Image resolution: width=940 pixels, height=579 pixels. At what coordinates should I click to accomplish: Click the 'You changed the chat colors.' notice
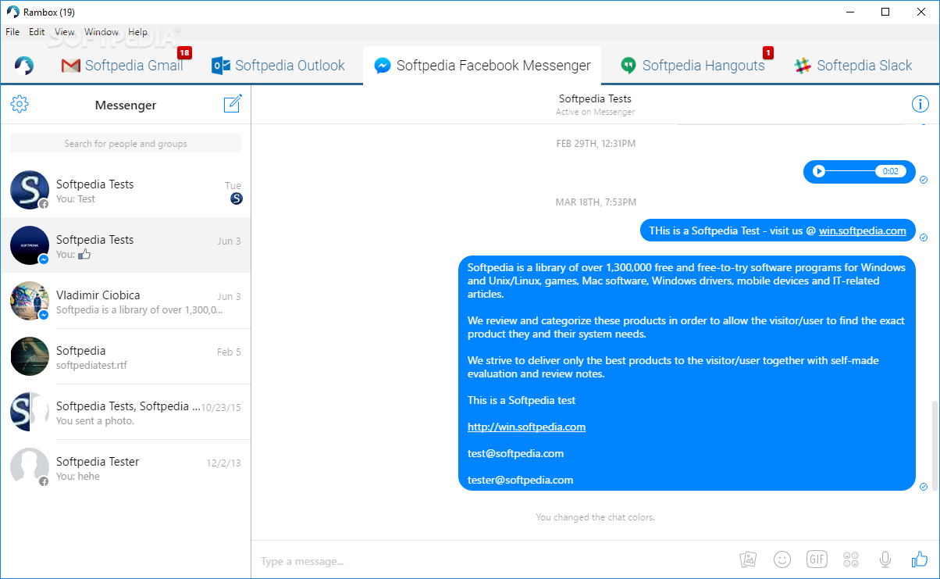pos(595,517)
